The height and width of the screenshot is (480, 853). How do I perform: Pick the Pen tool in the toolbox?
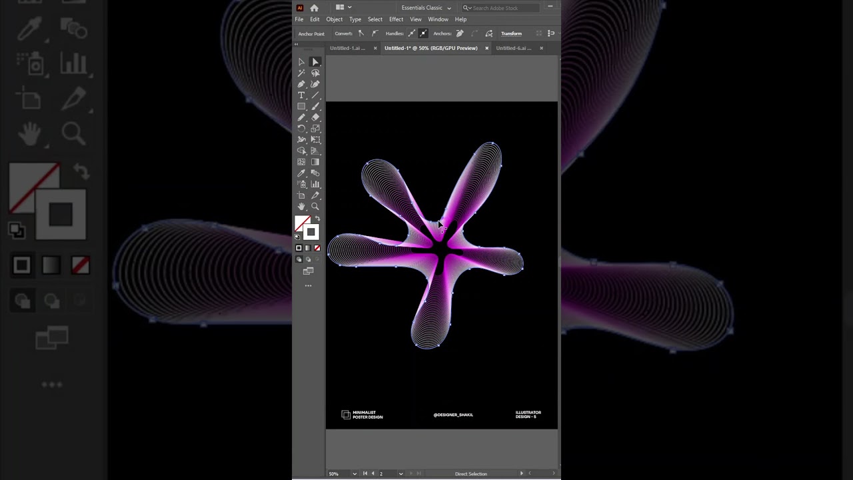(x=301, y=85)
